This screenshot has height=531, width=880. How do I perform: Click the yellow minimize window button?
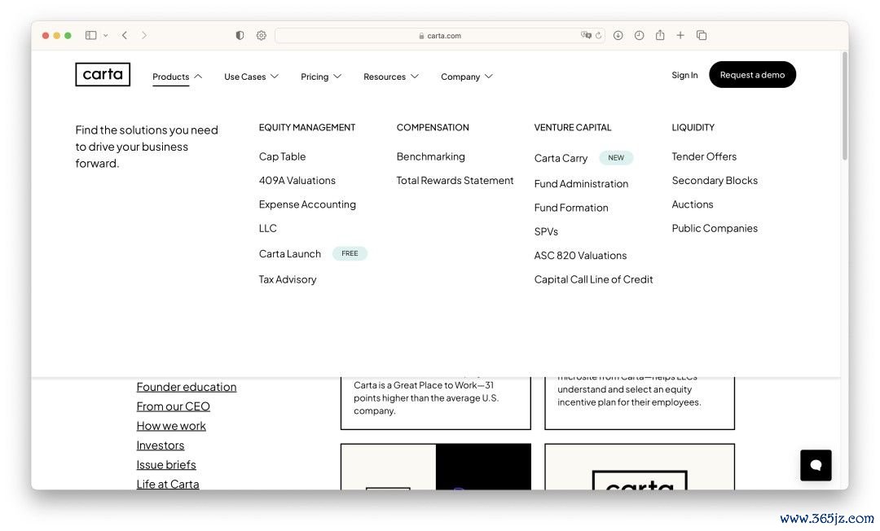(x=57, y=35)
